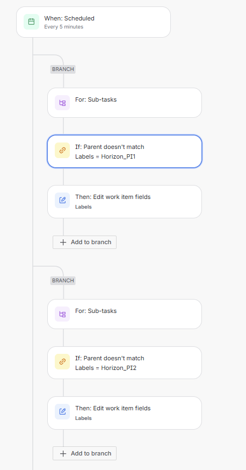The image size is (246, 470).
Task: Open the first 'Then: Edit work item fields' action
Action: (x=125, y=202)
